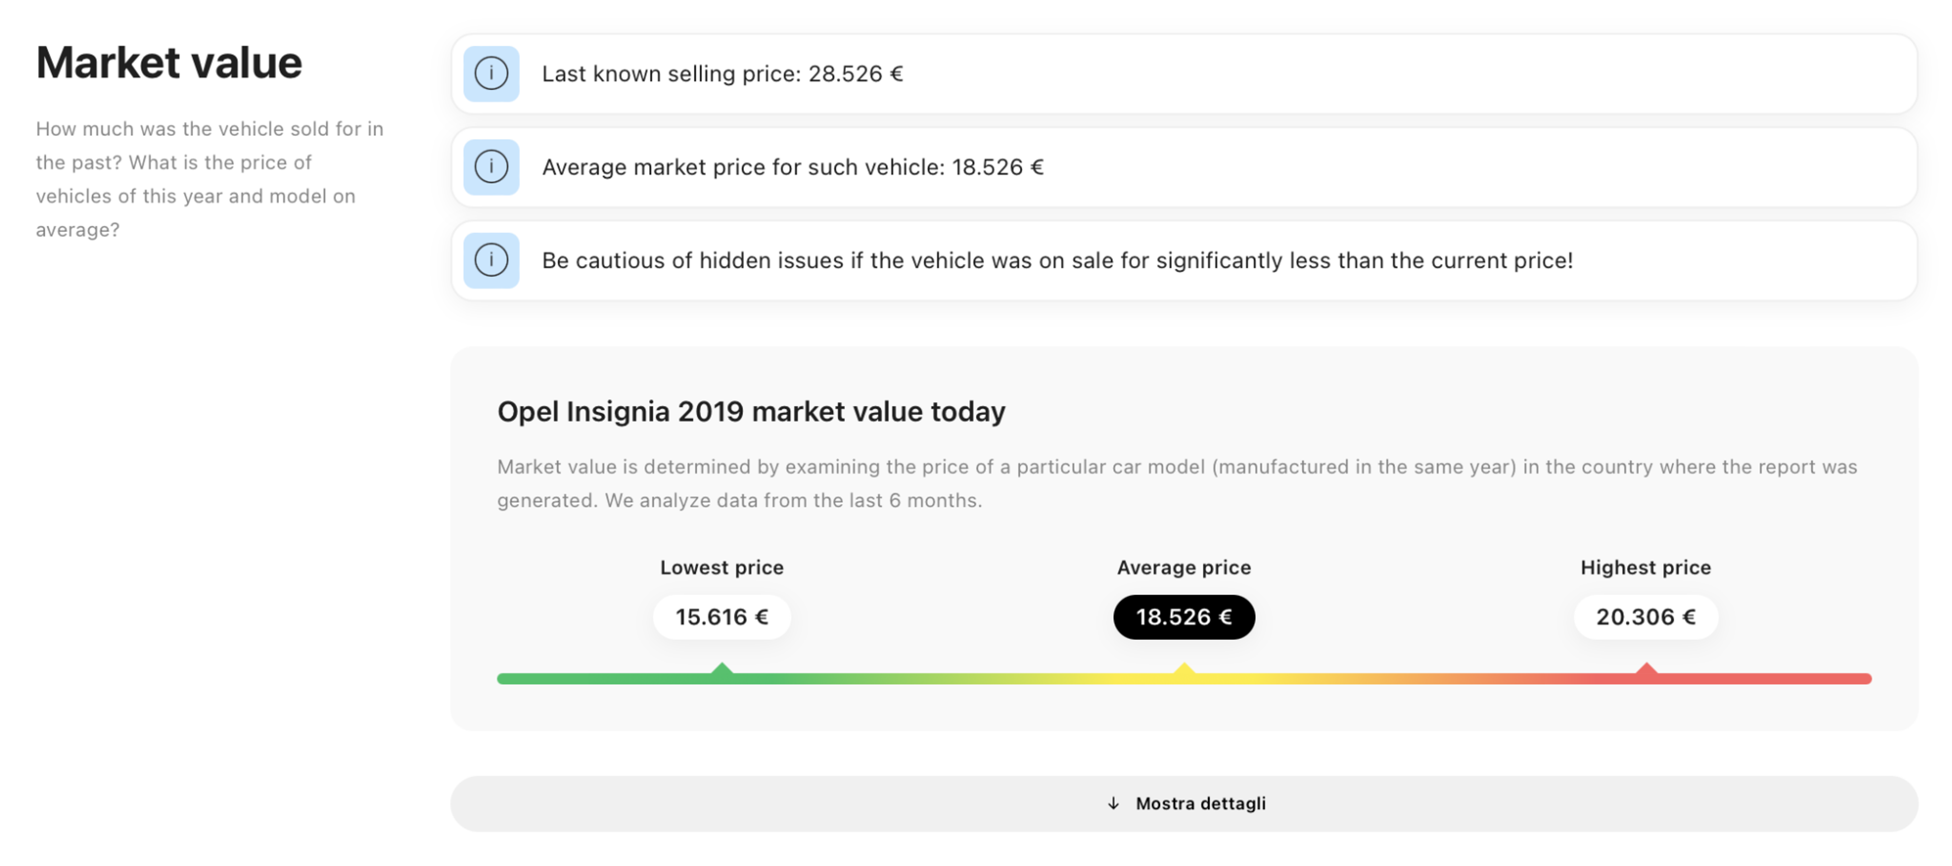Click the red end of the price gradient bar

pyautogui.click(x=1849, y=679)
